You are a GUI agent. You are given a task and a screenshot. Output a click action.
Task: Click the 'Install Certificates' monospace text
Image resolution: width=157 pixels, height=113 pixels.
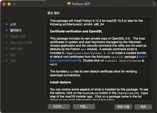tap(123, 61)
